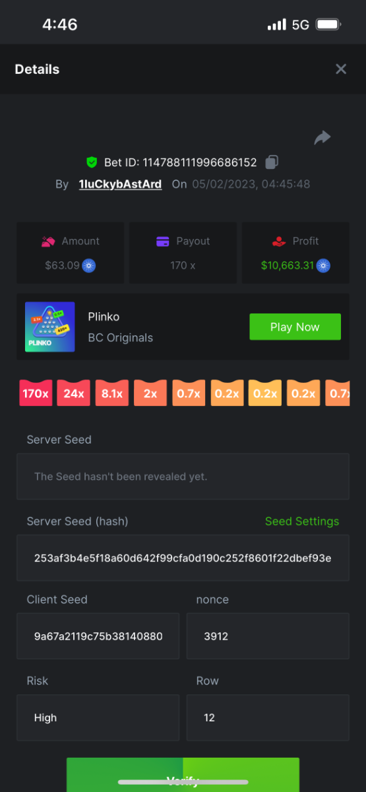Tap the coin icon beside Profit
Image resolution: width=366 pixels, height=792 pixels.
tap(323, 266)
